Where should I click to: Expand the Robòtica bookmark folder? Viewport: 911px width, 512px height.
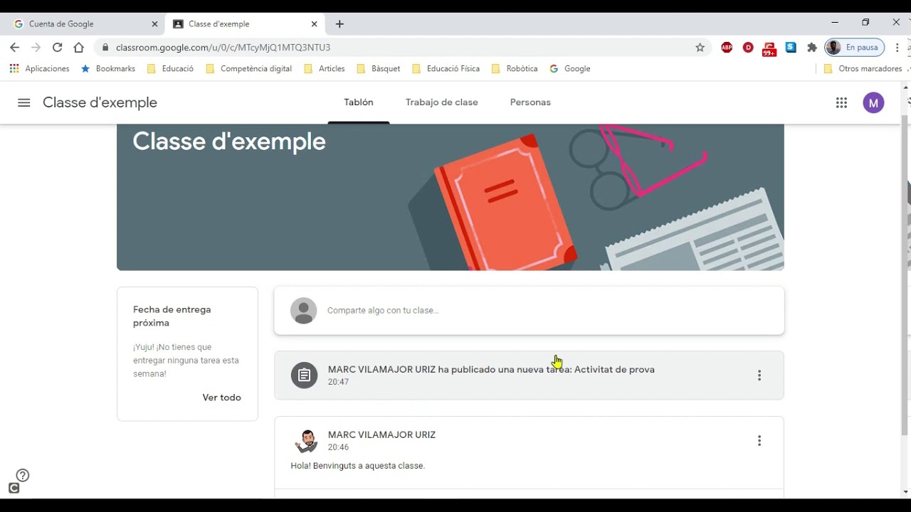point(515,69)
